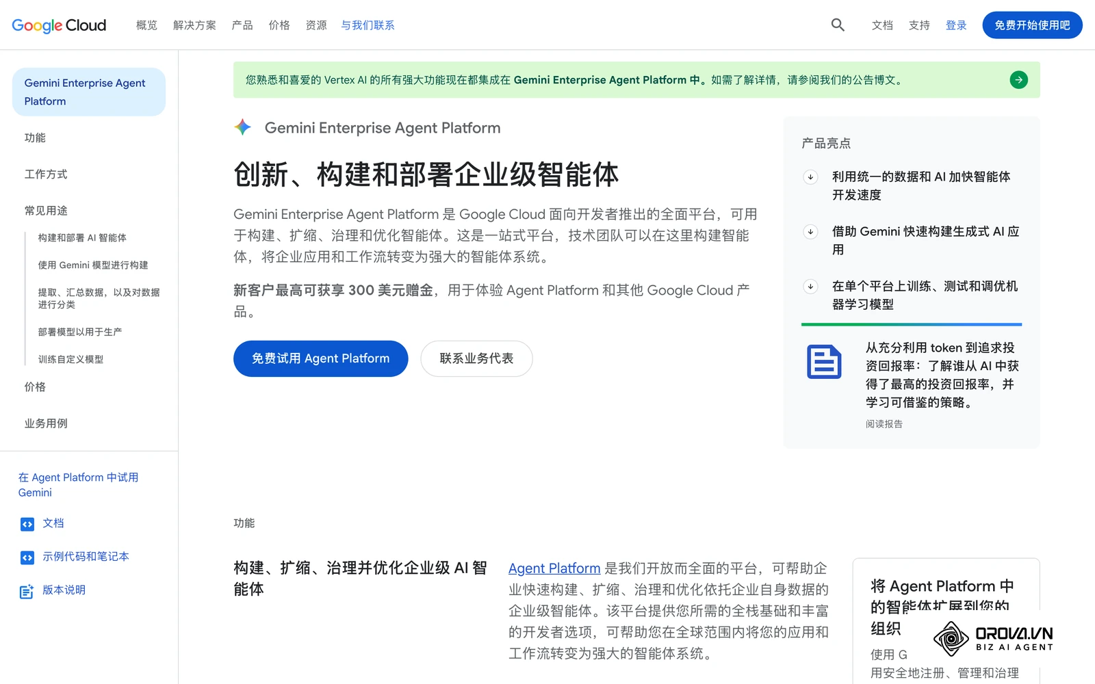Go to 工作方式 in the sidebar

(46, 174)
